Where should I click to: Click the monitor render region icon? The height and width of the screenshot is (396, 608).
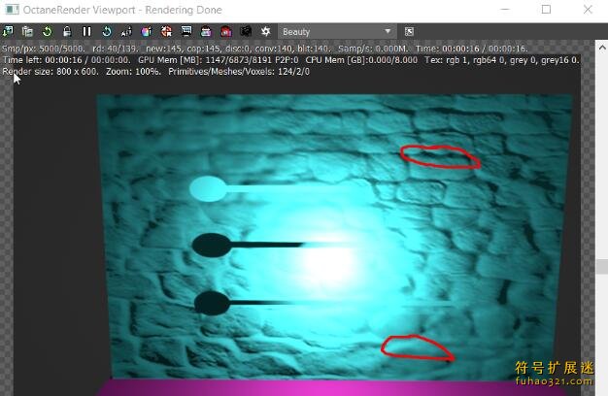click(186, 31)
